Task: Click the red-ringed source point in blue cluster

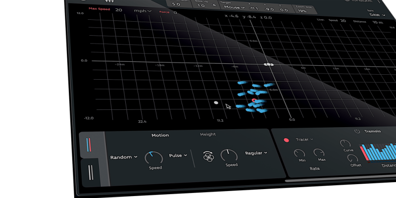Action: click(x=254, y=100)
